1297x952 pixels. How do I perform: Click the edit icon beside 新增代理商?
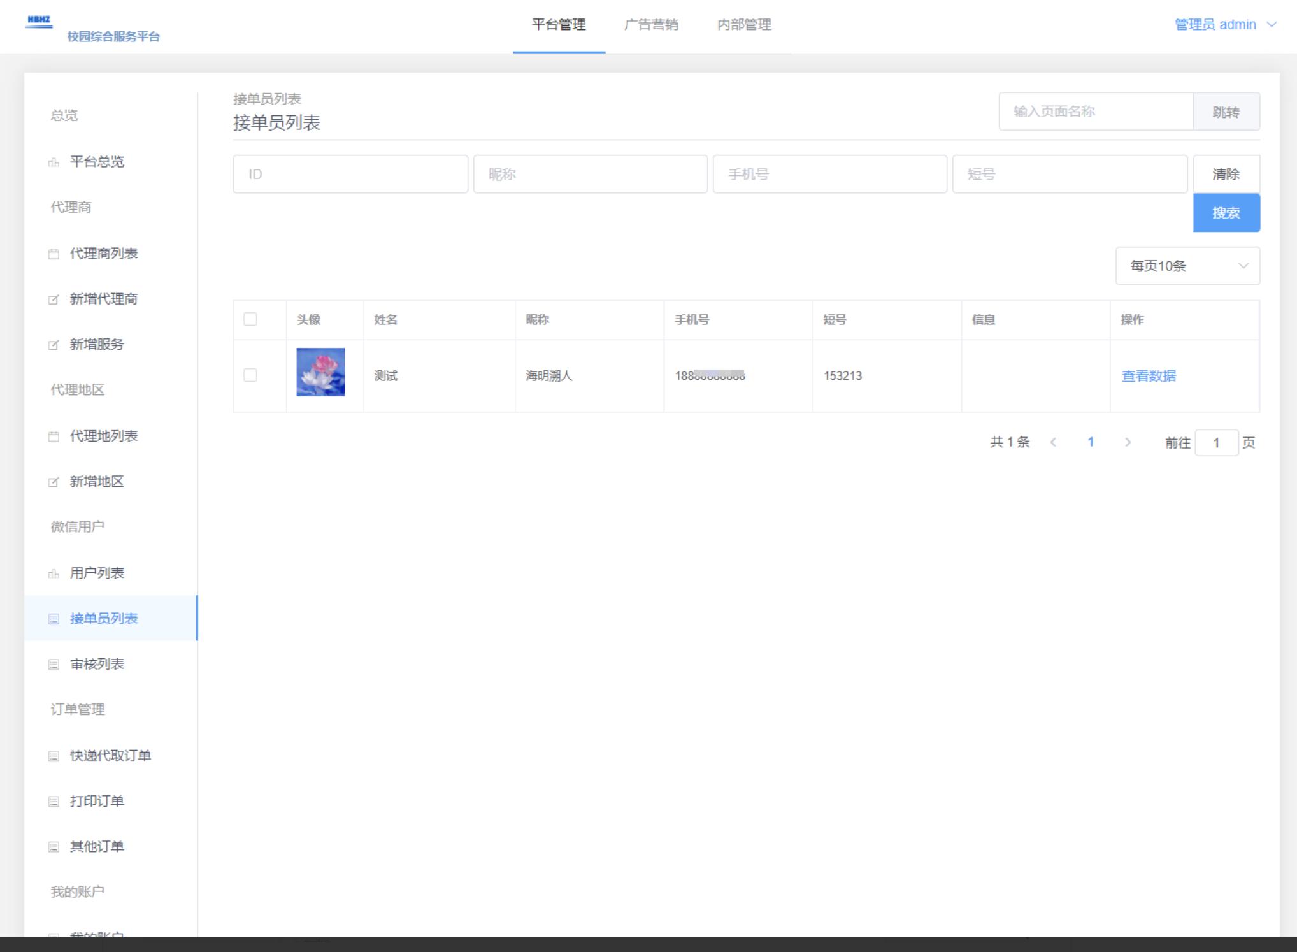coord(54,299)
